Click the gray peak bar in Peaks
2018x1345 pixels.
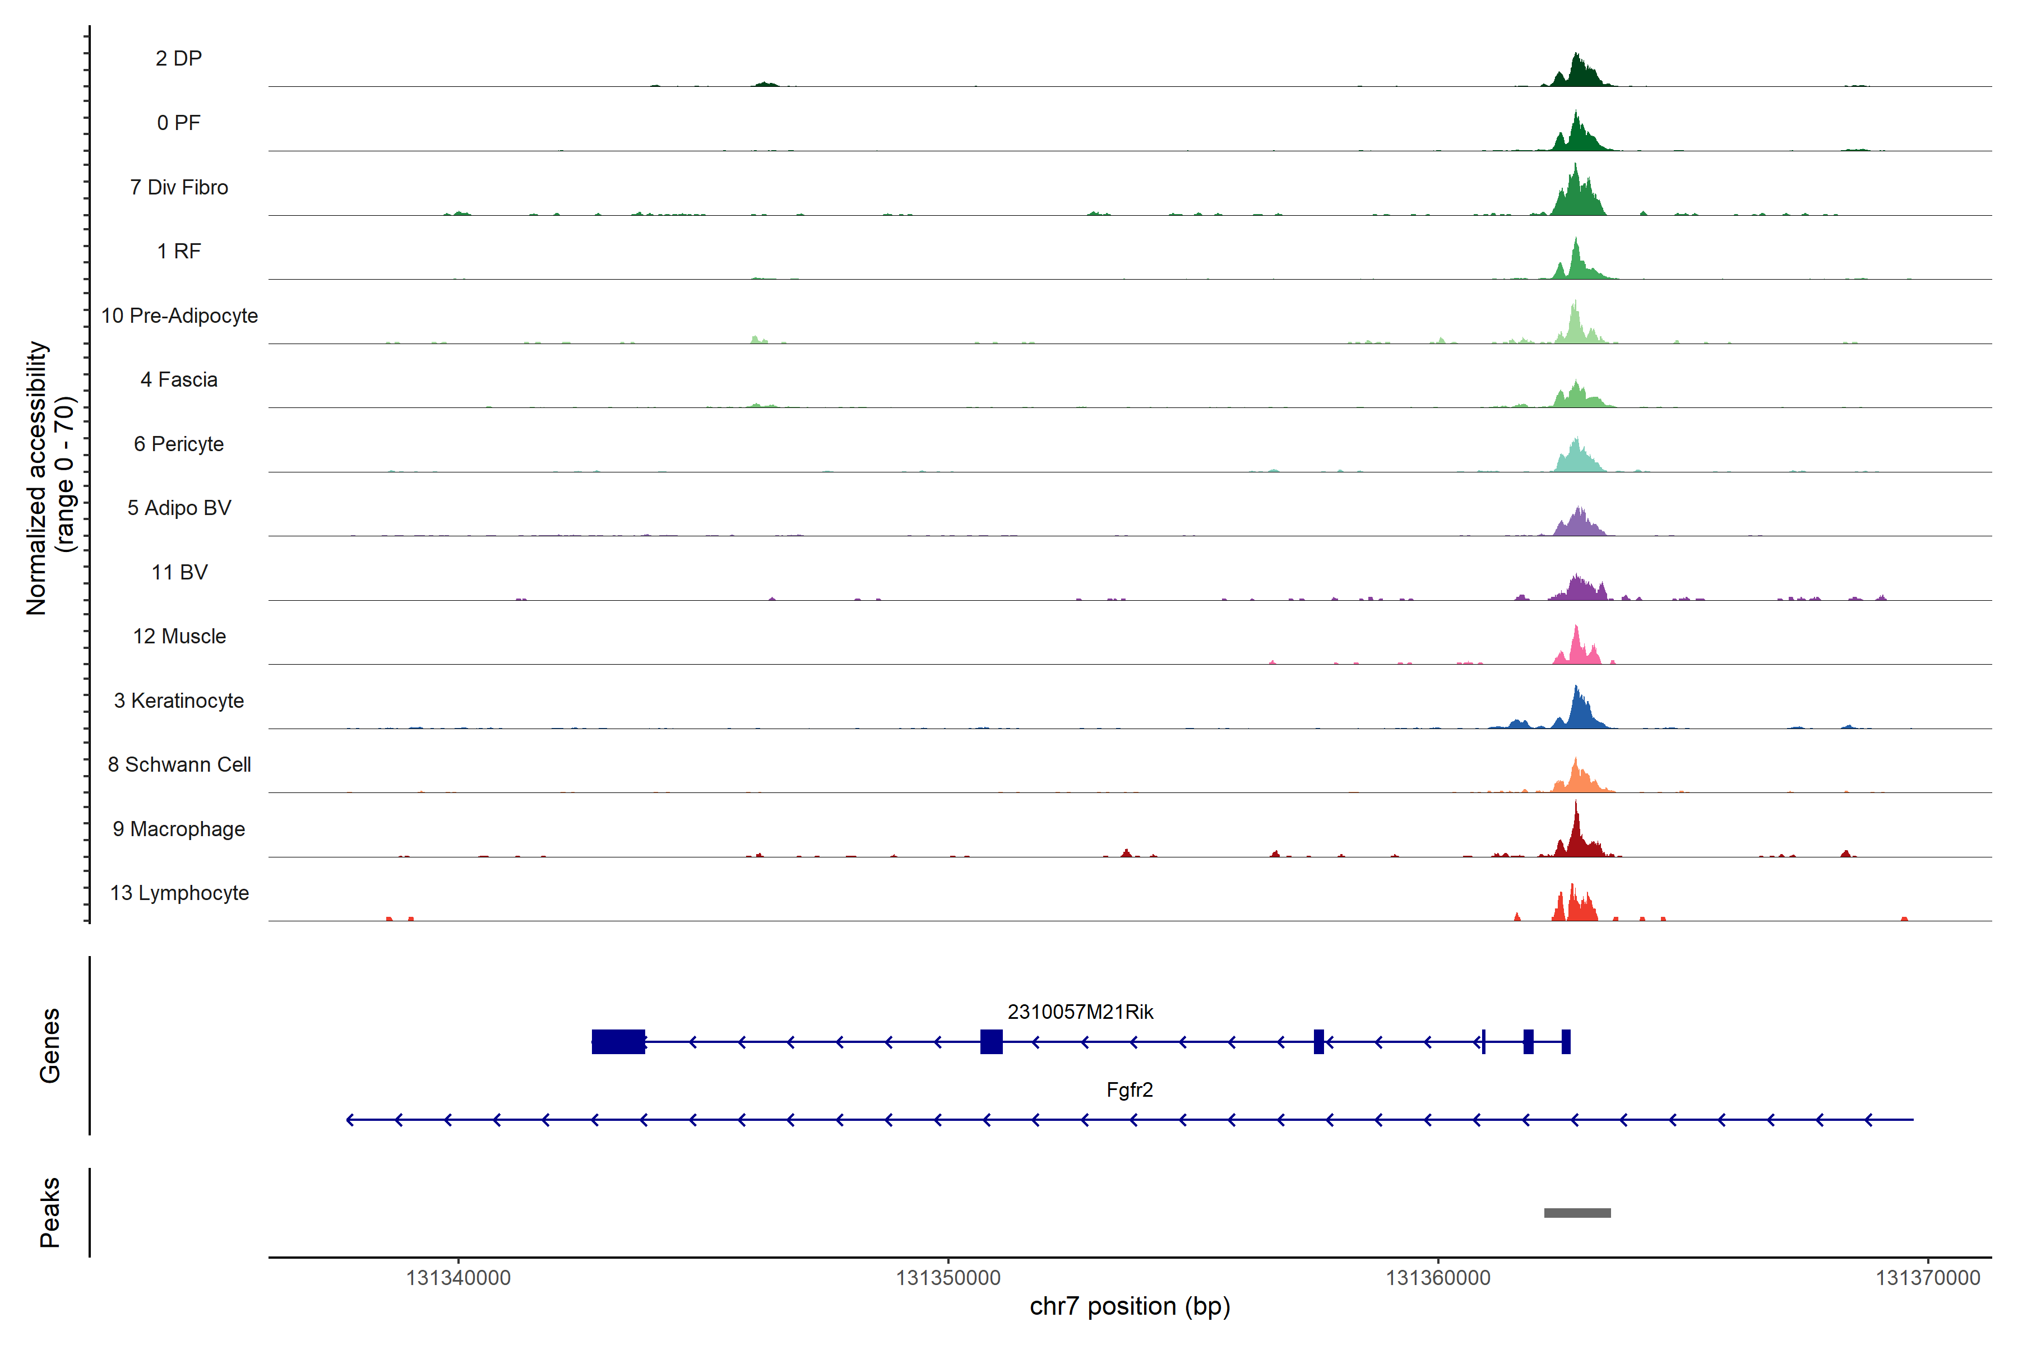point(1577,1213)
